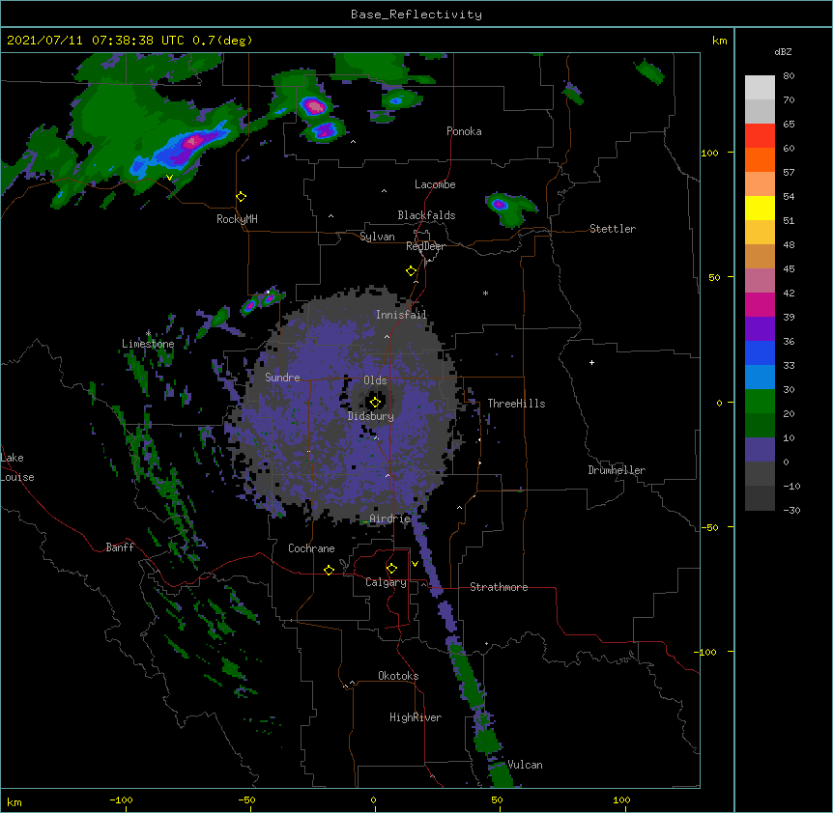The height and width of the screenshot is (813, 833).
Task: Click the Stettler town label
Action: 613,229
